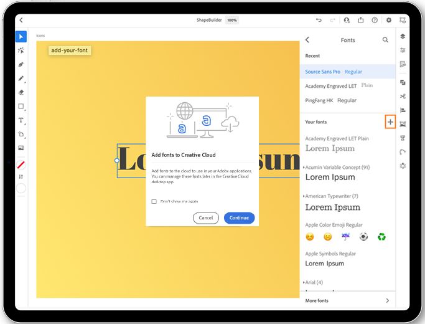Viewport: 425px width, 324px height.
Task: Click the Recent heading in Fonts
Action: (x=312, y=56)
